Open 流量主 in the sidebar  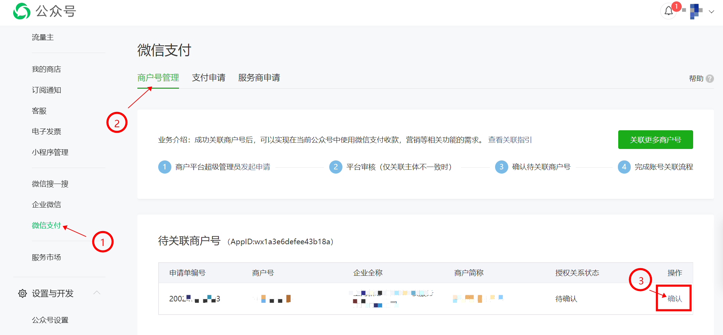click(x=43, y=37)
